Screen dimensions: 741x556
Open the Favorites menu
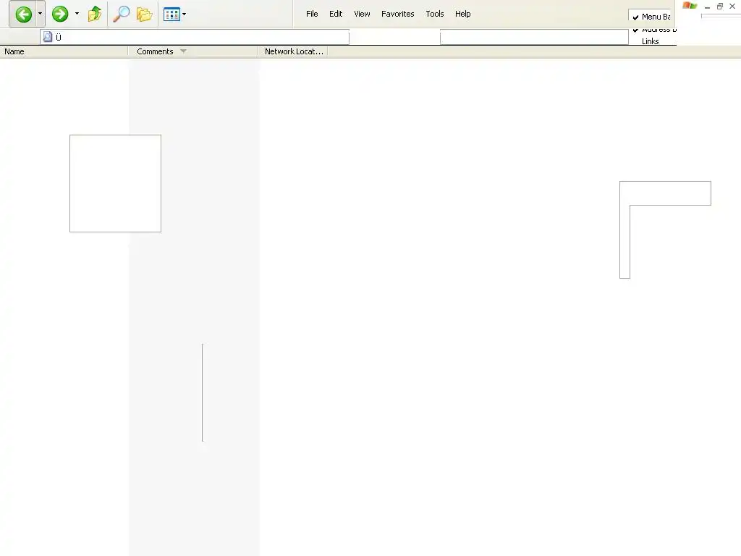click(398, 14)
